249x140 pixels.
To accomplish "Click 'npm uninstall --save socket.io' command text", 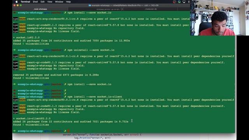I will [91, 50].
